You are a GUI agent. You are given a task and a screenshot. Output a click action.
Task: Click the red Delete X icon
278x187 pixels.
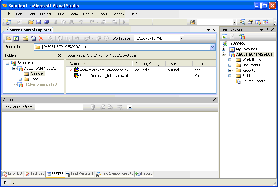pos(41,38)
